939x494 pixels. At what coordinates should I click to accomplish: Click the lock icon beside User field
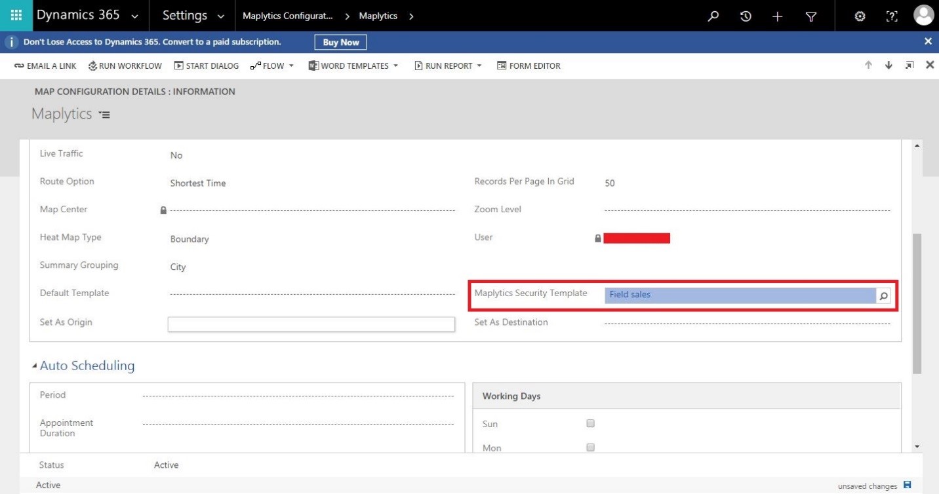[597, 238]
